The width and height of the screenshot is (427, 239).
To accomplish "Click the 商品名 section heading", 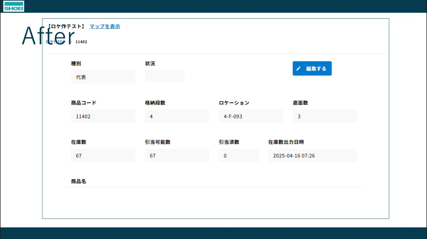I will click(x=79, y=181).
